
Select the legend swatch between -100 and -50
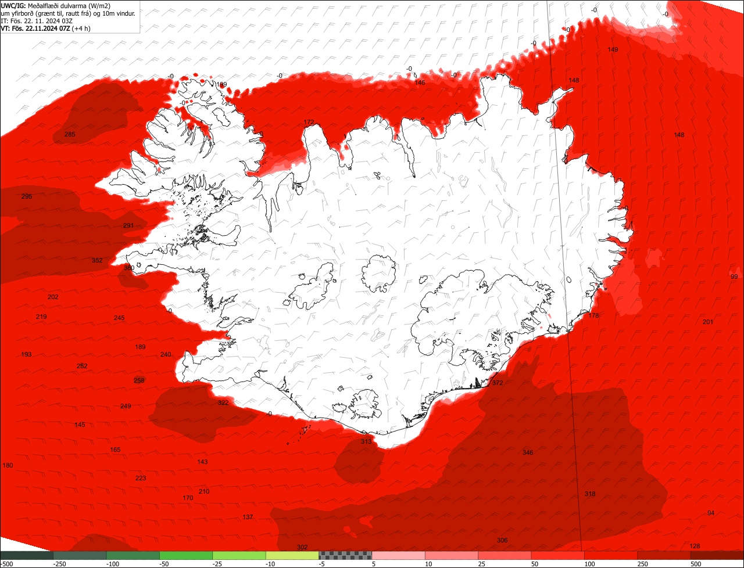click(x=133, y=555)
